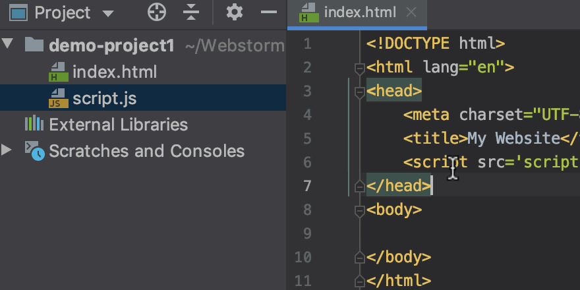Click the locate/select opened file target icon
This screenshot has width=580, height=290.
157,13
